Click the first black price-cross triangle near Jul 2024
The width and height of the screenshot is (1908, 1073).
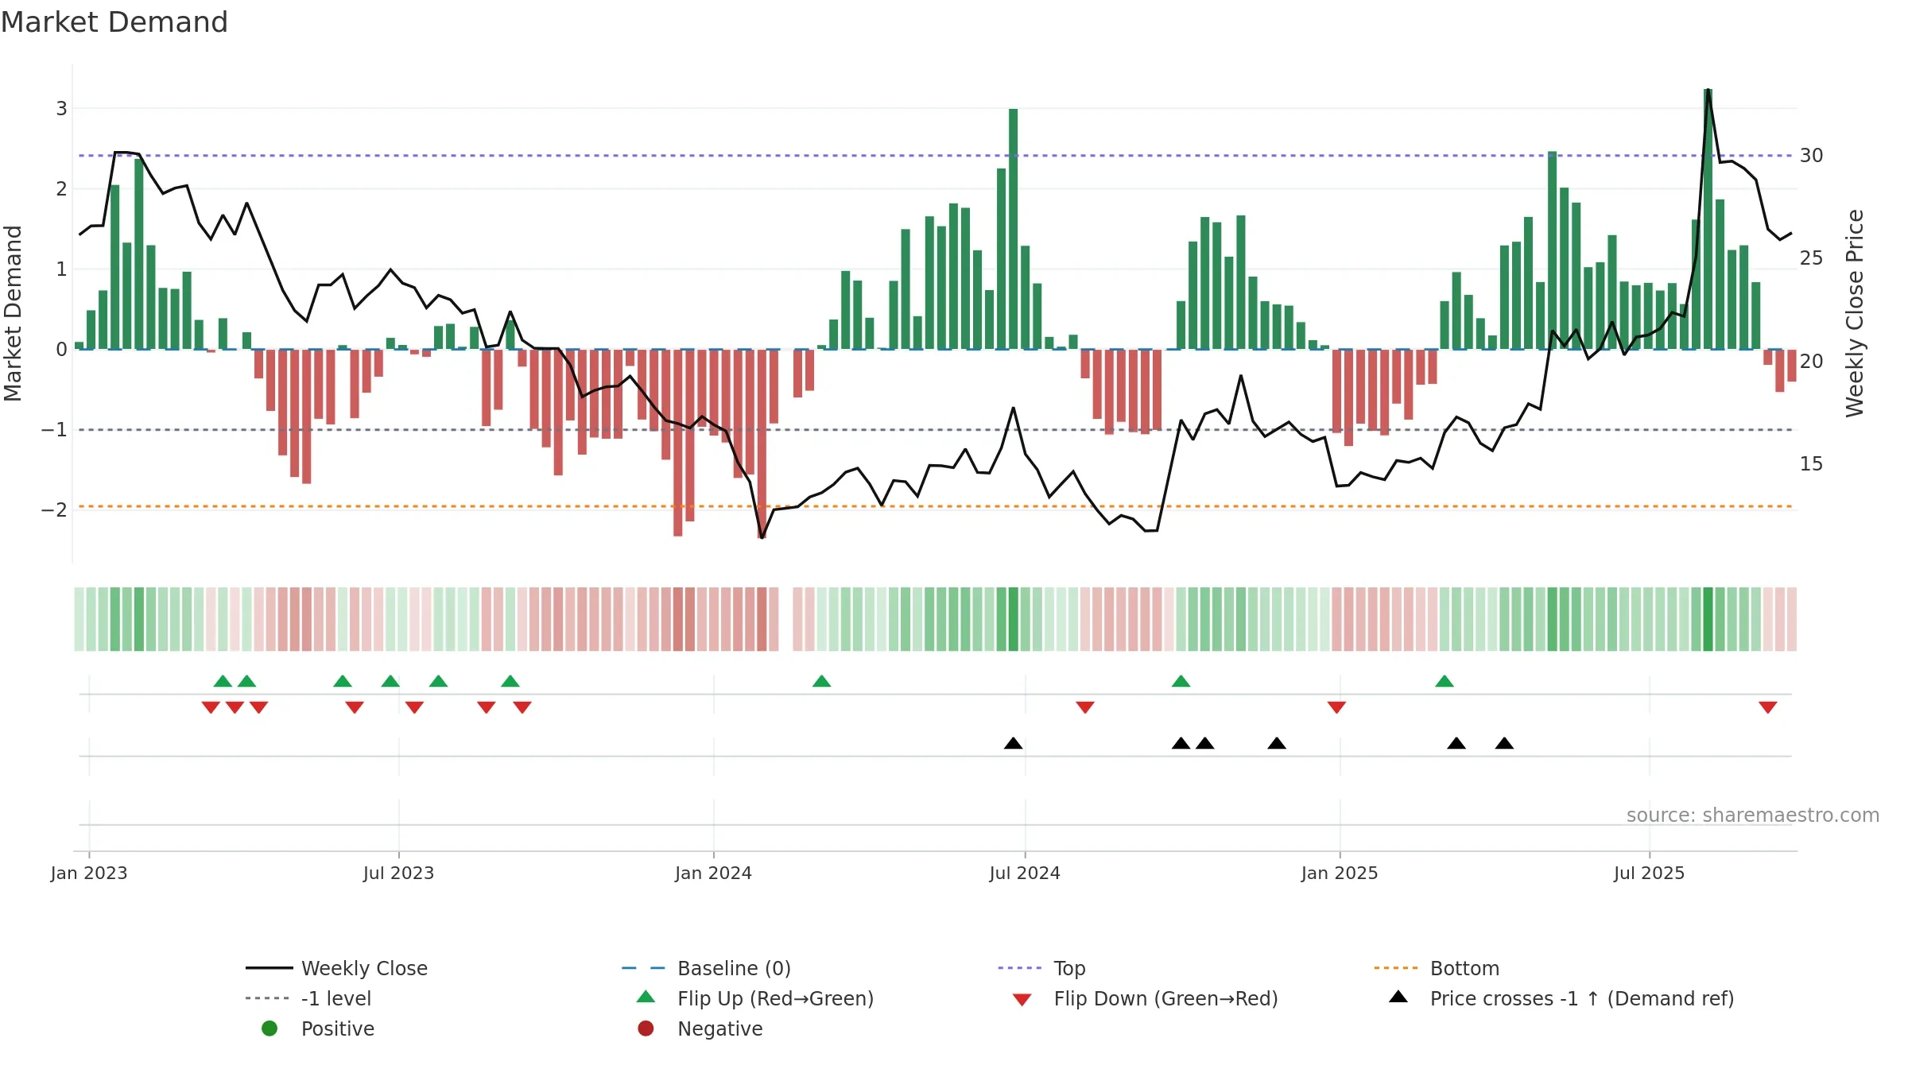coord(1014,743)
